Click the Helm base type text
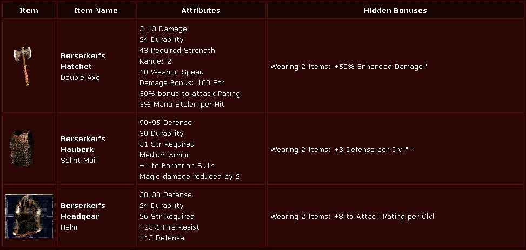 tap(69, 227)
